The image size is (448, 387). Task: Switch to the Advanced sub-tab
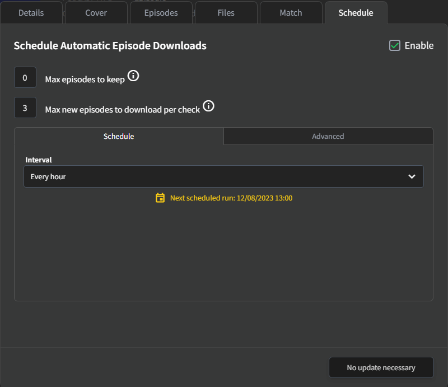tap(328, 136)
